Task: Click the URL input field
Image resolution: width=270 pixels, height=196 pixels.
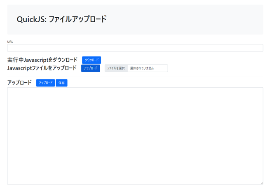Action: coord(135,48)
